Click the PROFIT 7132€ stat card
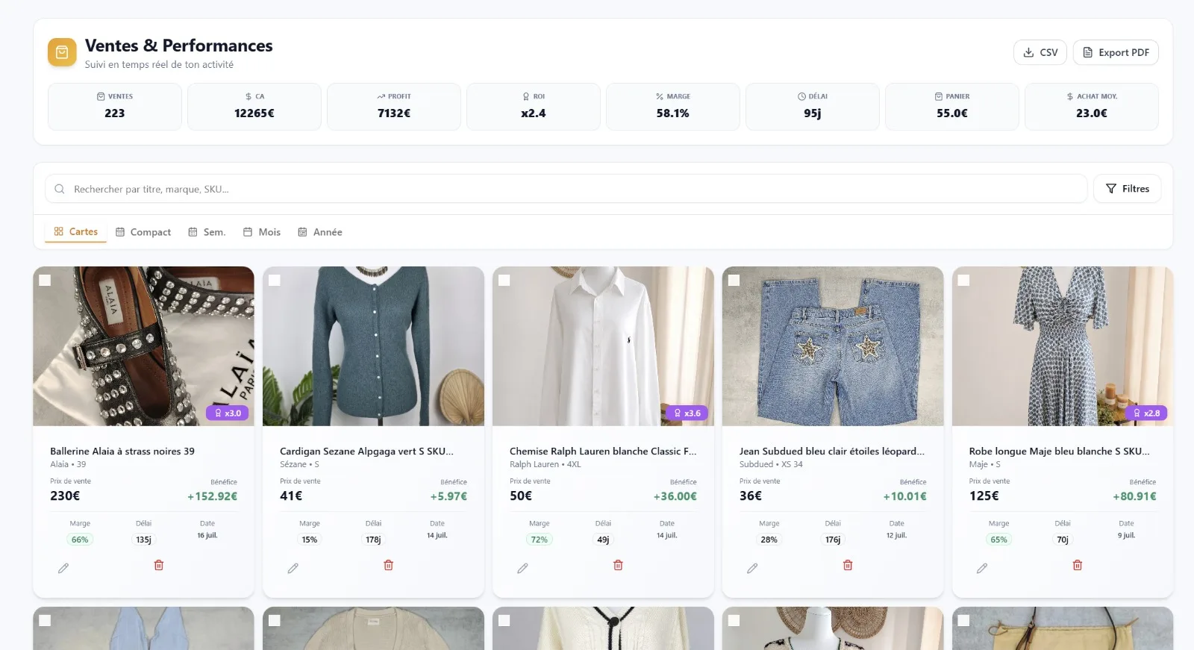 click(x=394, y=107)
